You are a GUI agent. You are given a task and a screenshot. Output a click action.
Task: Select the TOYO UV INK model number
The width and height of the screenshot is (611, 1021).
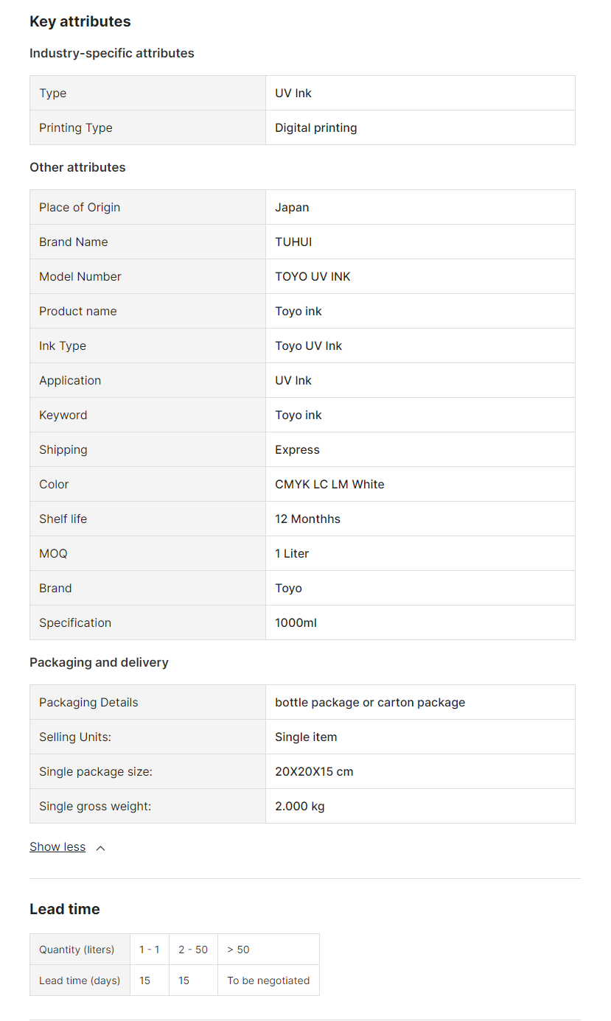(x=313, y=277)
